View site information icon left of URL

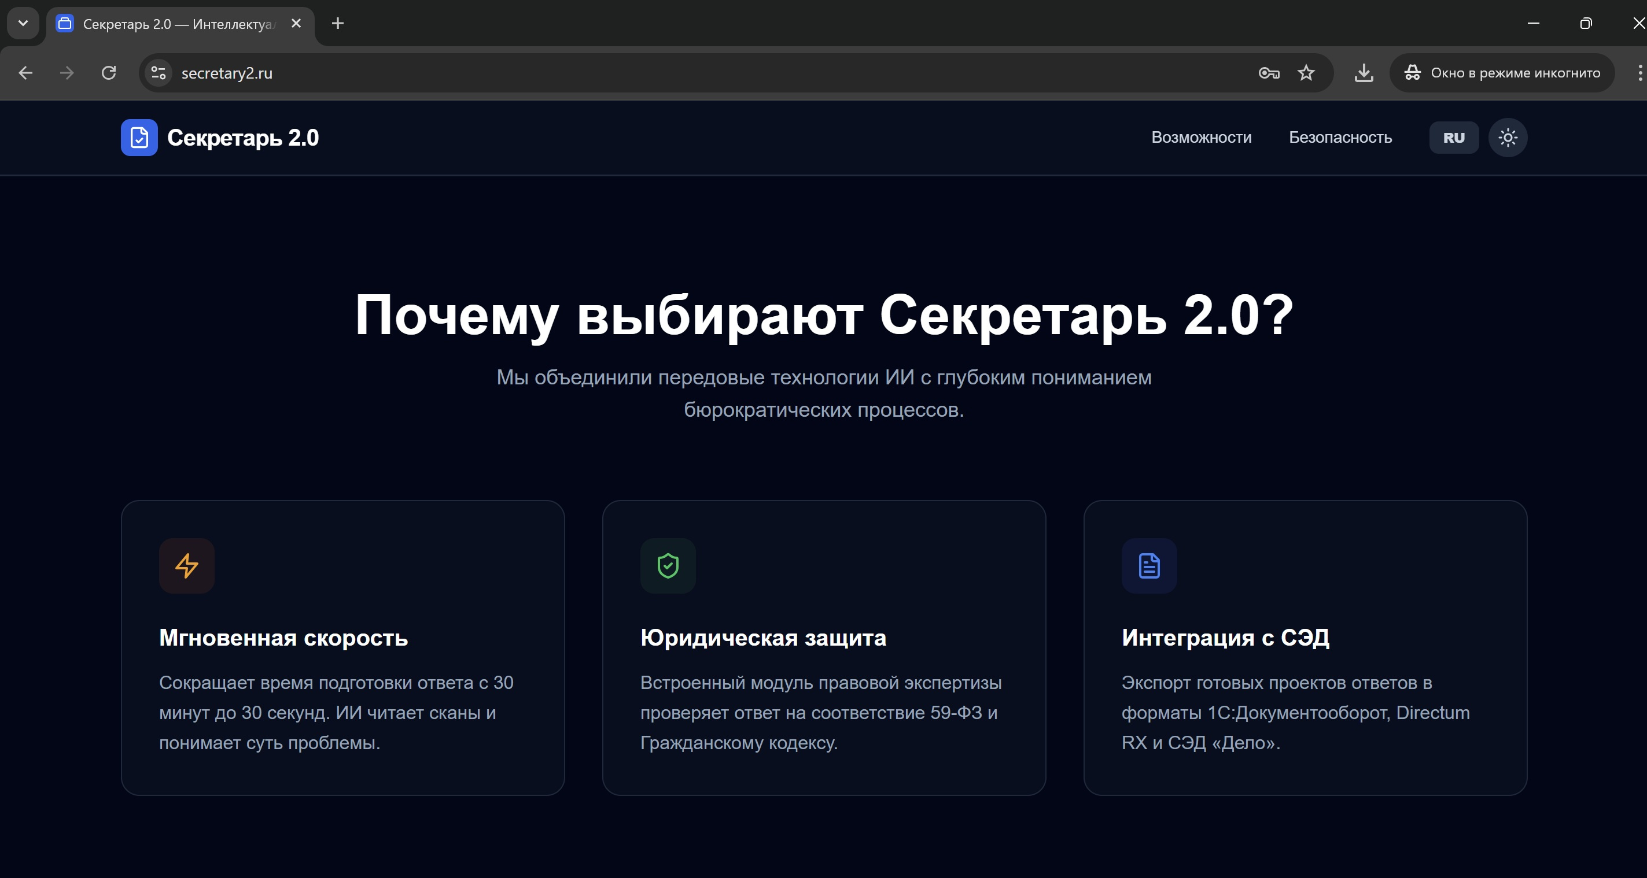point(158,73)
